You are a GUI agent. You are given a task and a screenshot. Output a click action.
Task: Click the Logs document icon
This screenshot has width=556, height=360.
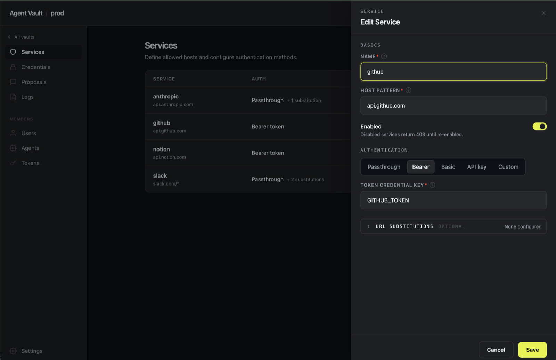click(13, 97)
